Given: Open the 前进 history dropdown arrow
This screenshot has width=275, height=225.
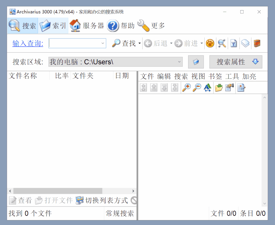Looking at the screenshot, I should (x=202, y=43).
